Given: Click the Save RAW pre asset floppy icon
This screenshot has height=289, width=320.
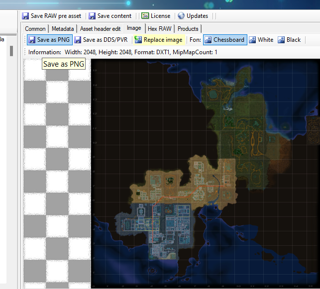Looking at the screenshot, I should tap(25, 16).
